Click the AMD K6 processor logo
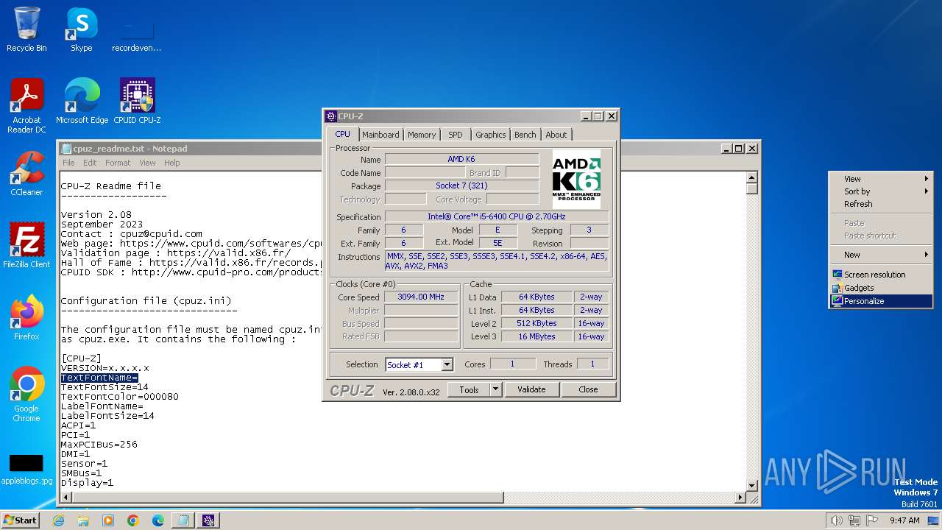The height and width of the screenshot is (530, 942). point(576,179)
